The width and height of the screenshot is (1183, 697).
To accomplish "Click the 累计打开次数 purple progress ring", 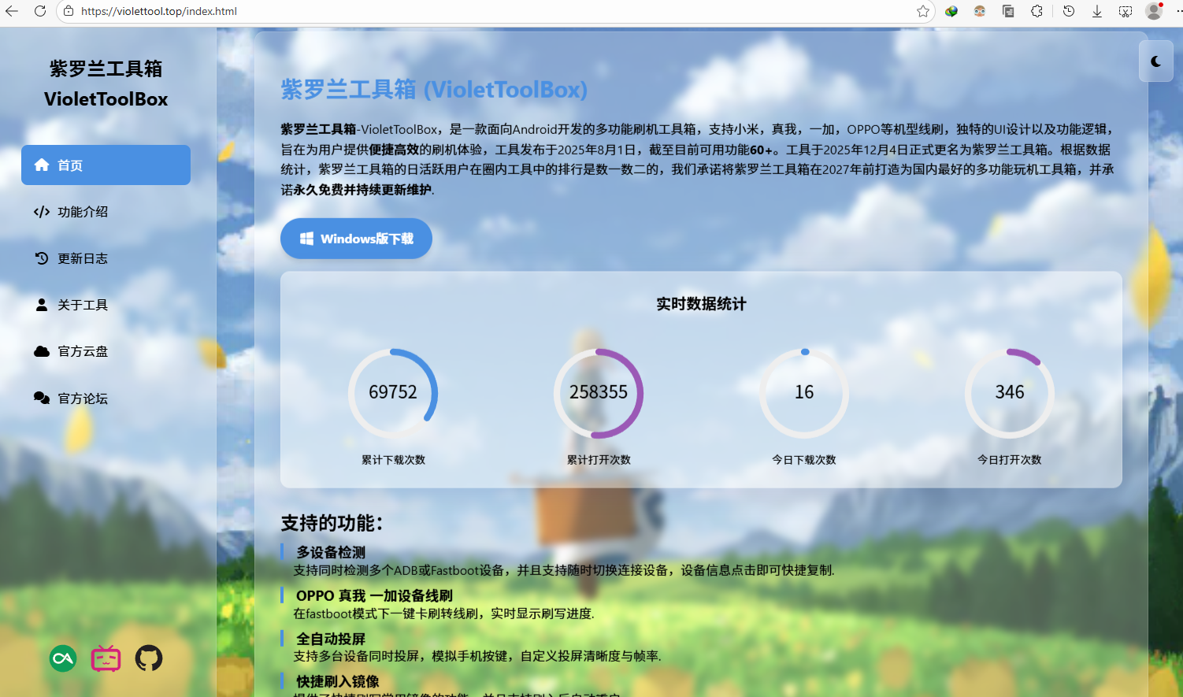I will [599, 392].
